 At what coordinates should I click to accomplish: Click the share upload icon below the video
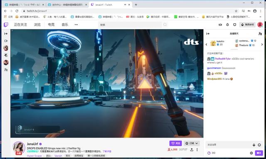(192, 149)
